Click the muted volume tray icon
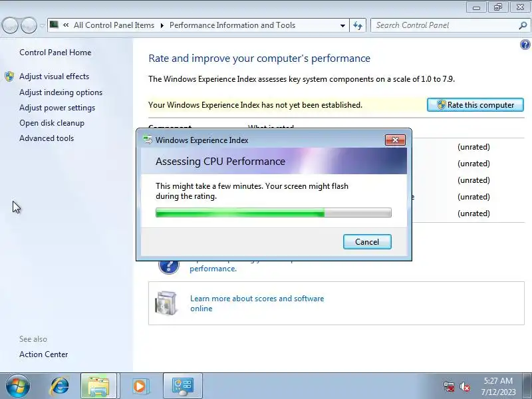Screen dimensions: 532x399 pyautogui.click(x=464, y=386)
